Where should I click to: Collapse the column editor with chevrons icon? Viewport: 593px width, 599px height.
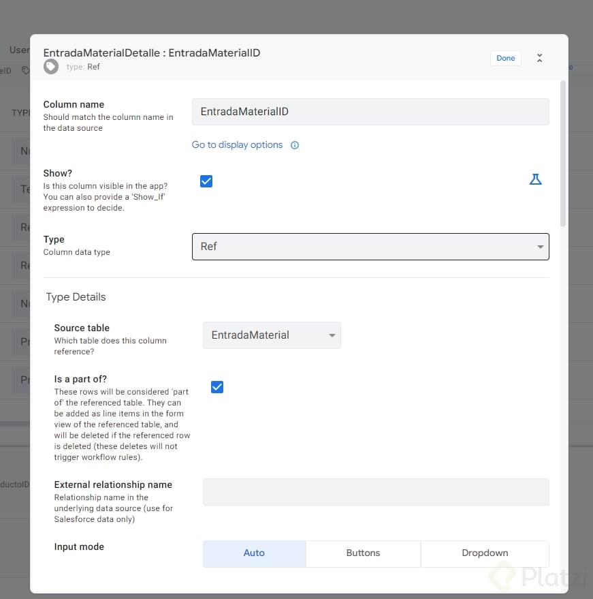(x=539, y=58)
